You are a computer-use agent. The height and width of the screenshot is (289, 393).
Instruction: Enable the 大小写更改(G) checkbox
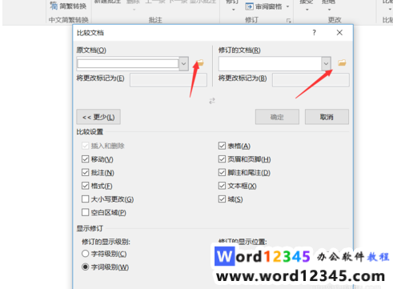click(85, 199)
